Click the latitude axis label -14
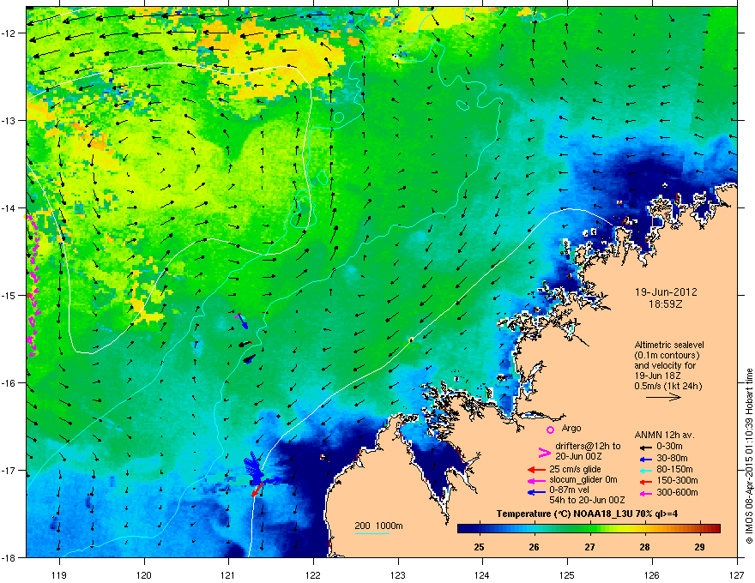The height and width of the screenshot is (583, 755). tap(9, 207)
